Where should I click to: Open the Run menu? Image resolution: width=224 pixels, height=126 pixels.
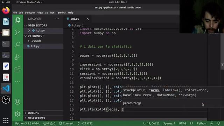tap(52, 13)
